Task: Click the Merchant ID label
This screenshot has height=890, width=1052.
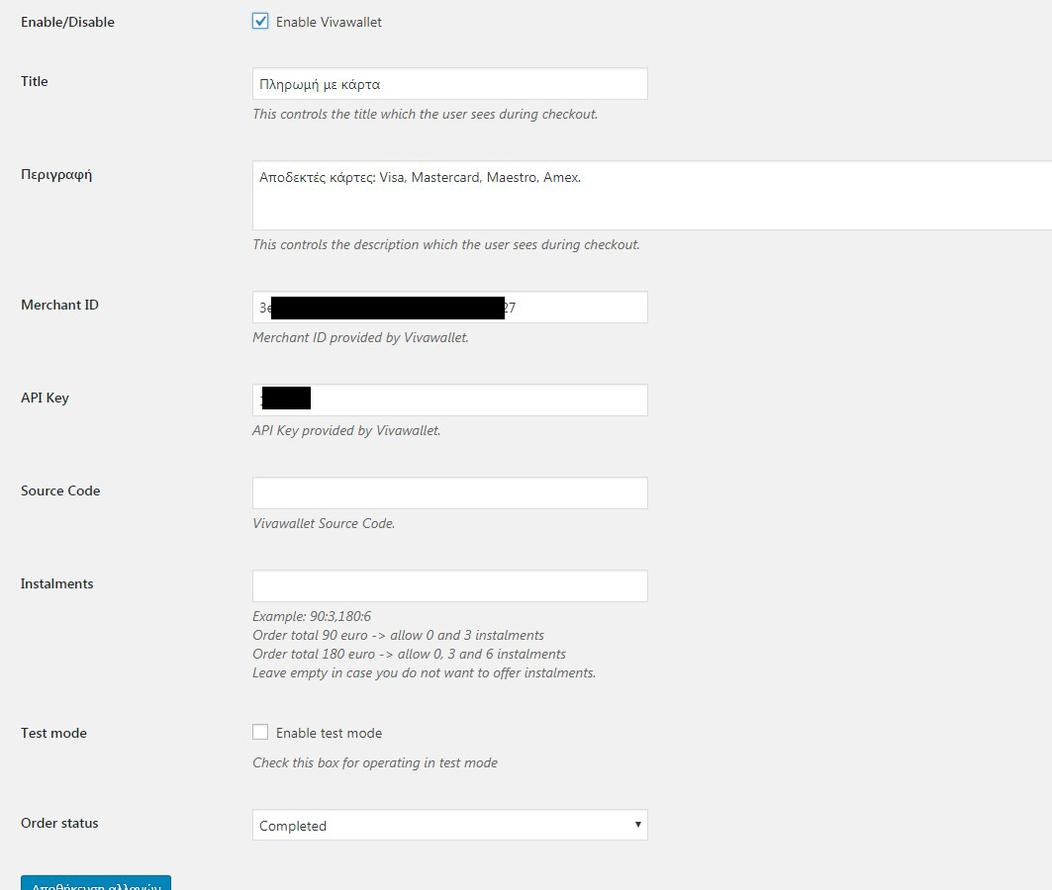Action: (59, 305)
